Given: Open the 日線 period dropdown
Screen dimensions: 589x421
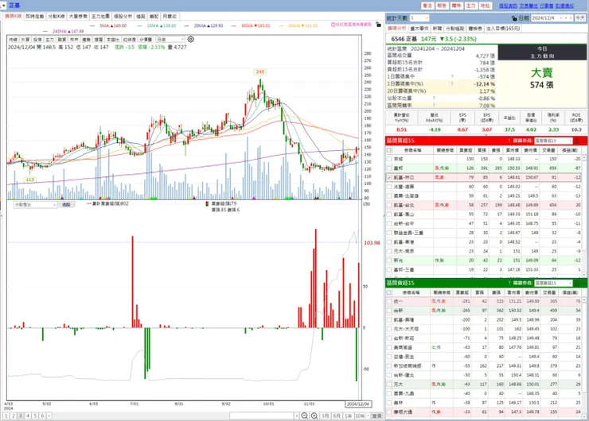Looking at the screenshot, I should tap(170, 40).
